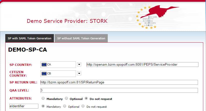Focus the QAA Level input field
Screen dimensions: 206x111
[119, 90]
